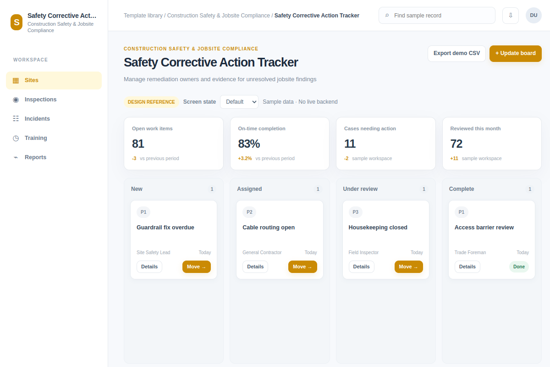The image size is (550, 367).
Task: Click the P3 badge on Housekeeping card
Action: pyautogui.click(x=356, y=212)
